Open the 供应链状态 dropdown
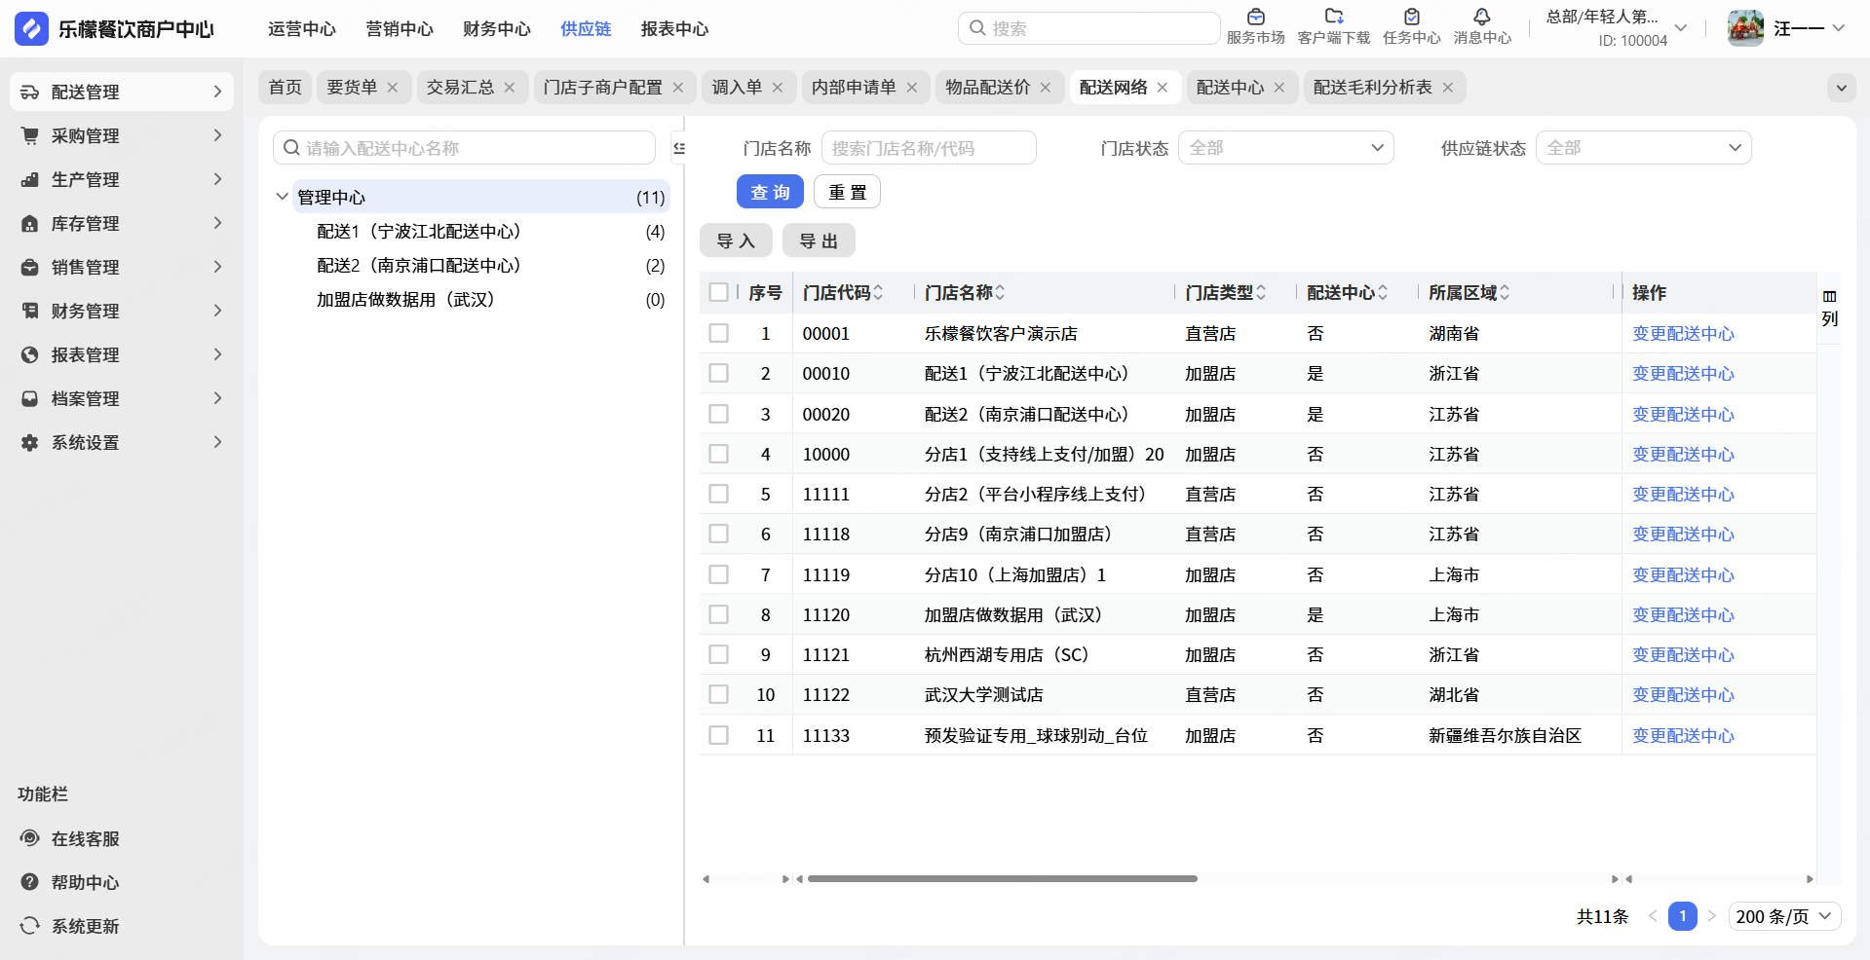1870x960 pixels. point(1643,148)
